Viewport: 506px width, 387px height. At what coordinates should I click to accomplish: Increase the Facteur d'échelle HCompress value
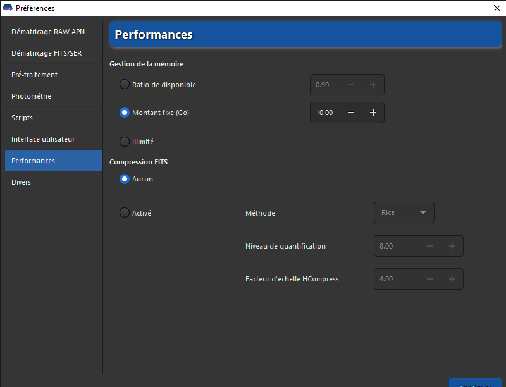coord(452,279)
